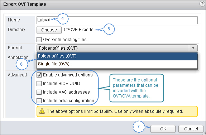Click the step 7 annotation circle

click(x=139, y=127)
